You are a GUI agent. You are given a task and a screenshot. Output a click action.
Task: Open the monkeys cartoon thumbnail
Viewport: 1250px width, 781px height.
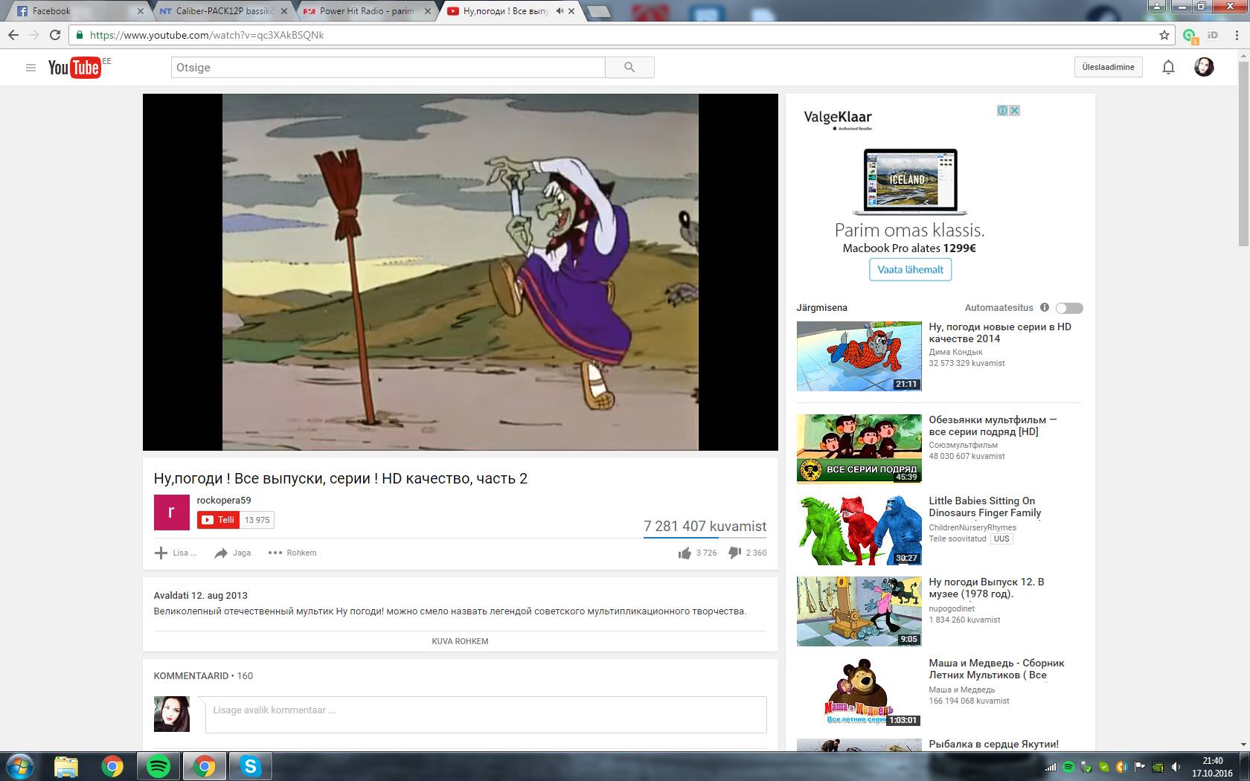pyautogui.click(x=859, y=449)
